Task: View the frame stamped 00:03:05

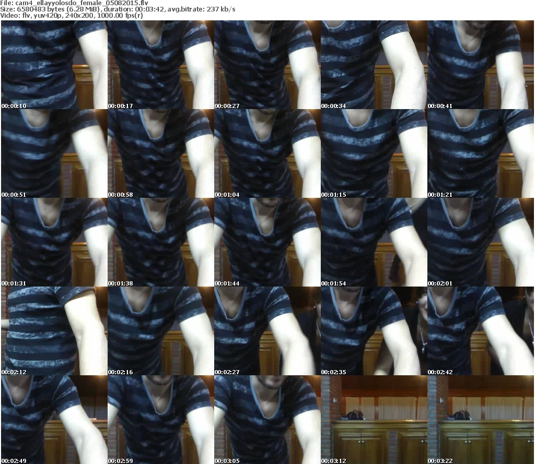Action: pos(267,420)
